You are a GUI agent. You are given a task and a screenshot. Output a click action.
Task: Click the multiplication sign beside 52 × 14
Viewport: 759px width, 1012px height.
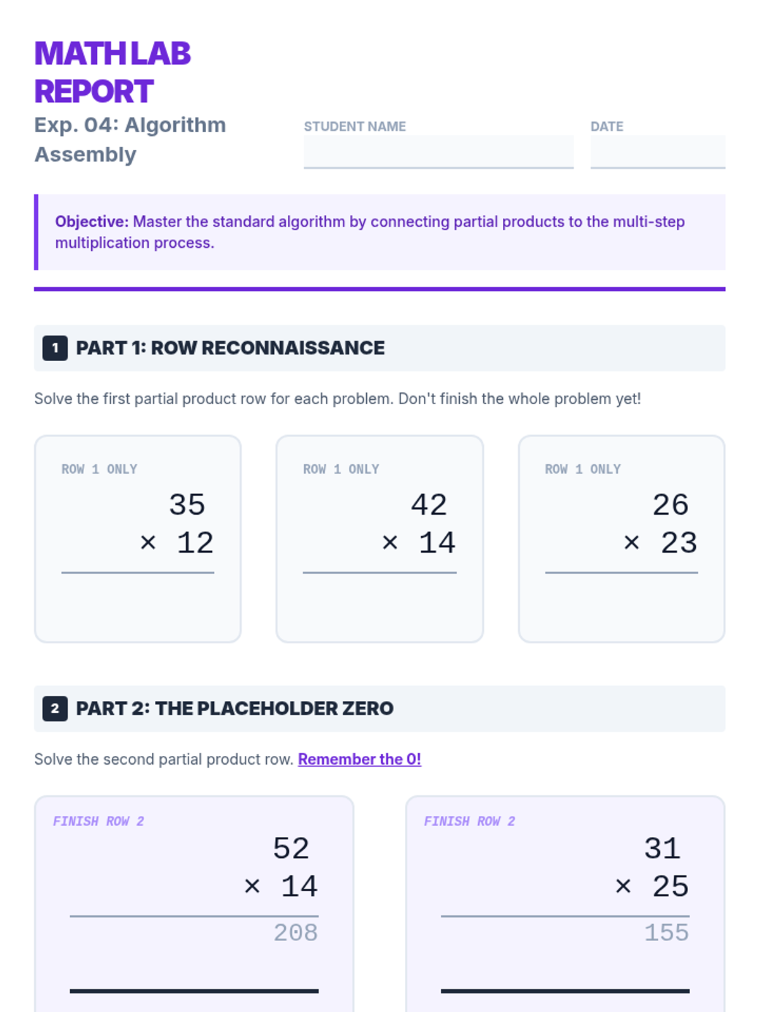pyautogui.click(x=252, y=887)
